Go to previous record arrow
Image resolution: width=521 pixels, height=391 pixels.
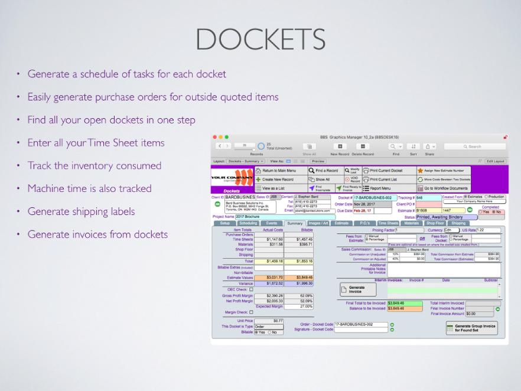(x=220, y=146)
